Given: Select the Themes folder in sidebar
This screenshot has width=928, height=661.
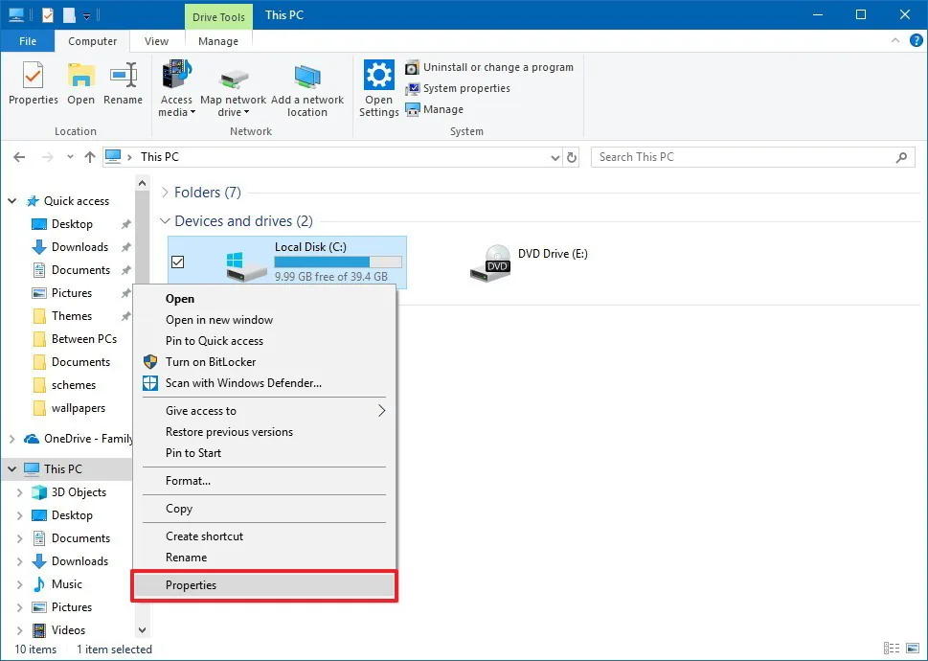Looking at the screenshot, I should click(72, 316).
